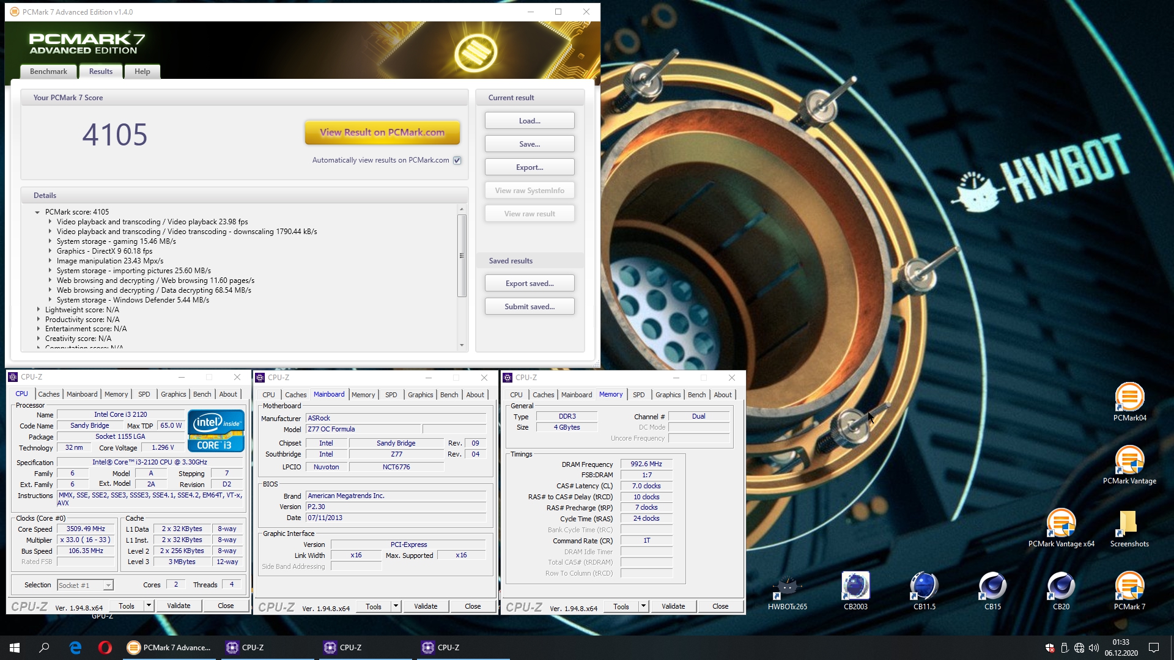Open PCMark 7 desktop shortcut
The height and width of the screenshot is (660, 1174).
(1129, 591)
